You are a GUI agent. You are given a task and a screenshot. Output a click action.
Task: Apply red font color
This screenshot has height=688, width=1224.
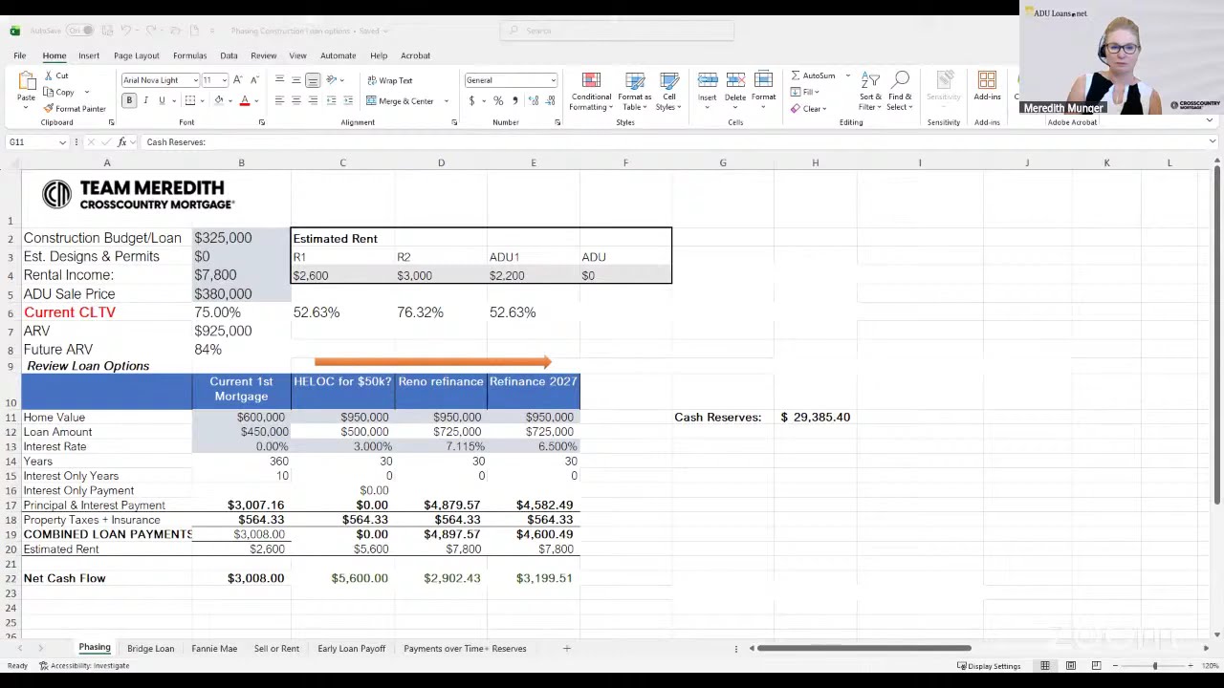(245, 100)
